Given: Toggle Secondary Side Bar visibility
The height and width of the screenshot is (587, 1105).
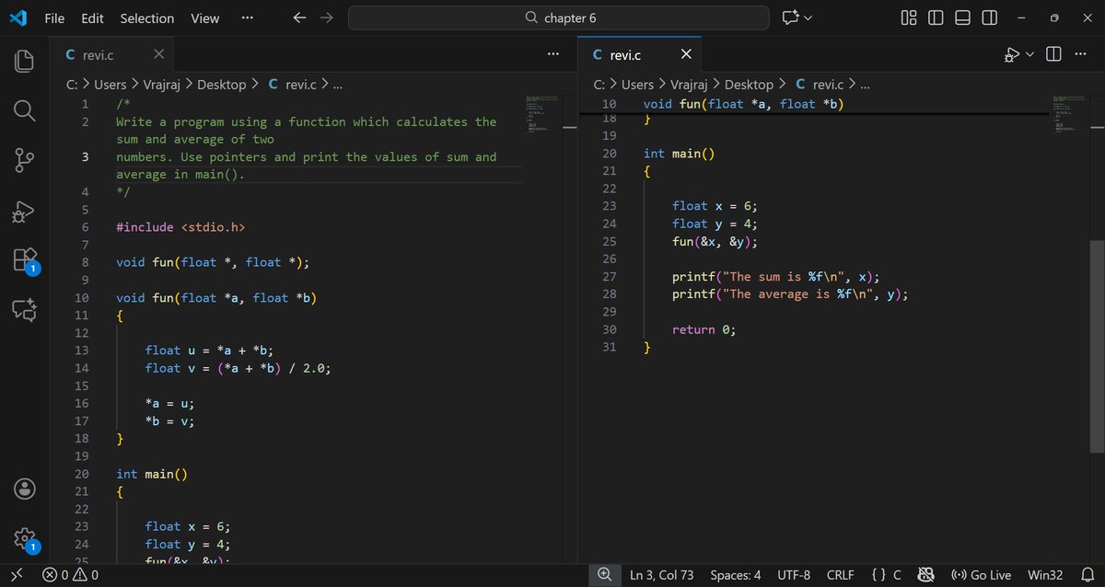Looking at the screenshot, I should pos(989,17).
